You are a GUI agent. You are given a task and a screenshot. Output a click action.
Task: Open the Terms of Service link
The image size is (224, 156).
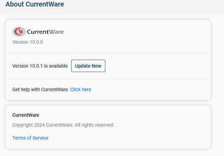pos(30,138)
